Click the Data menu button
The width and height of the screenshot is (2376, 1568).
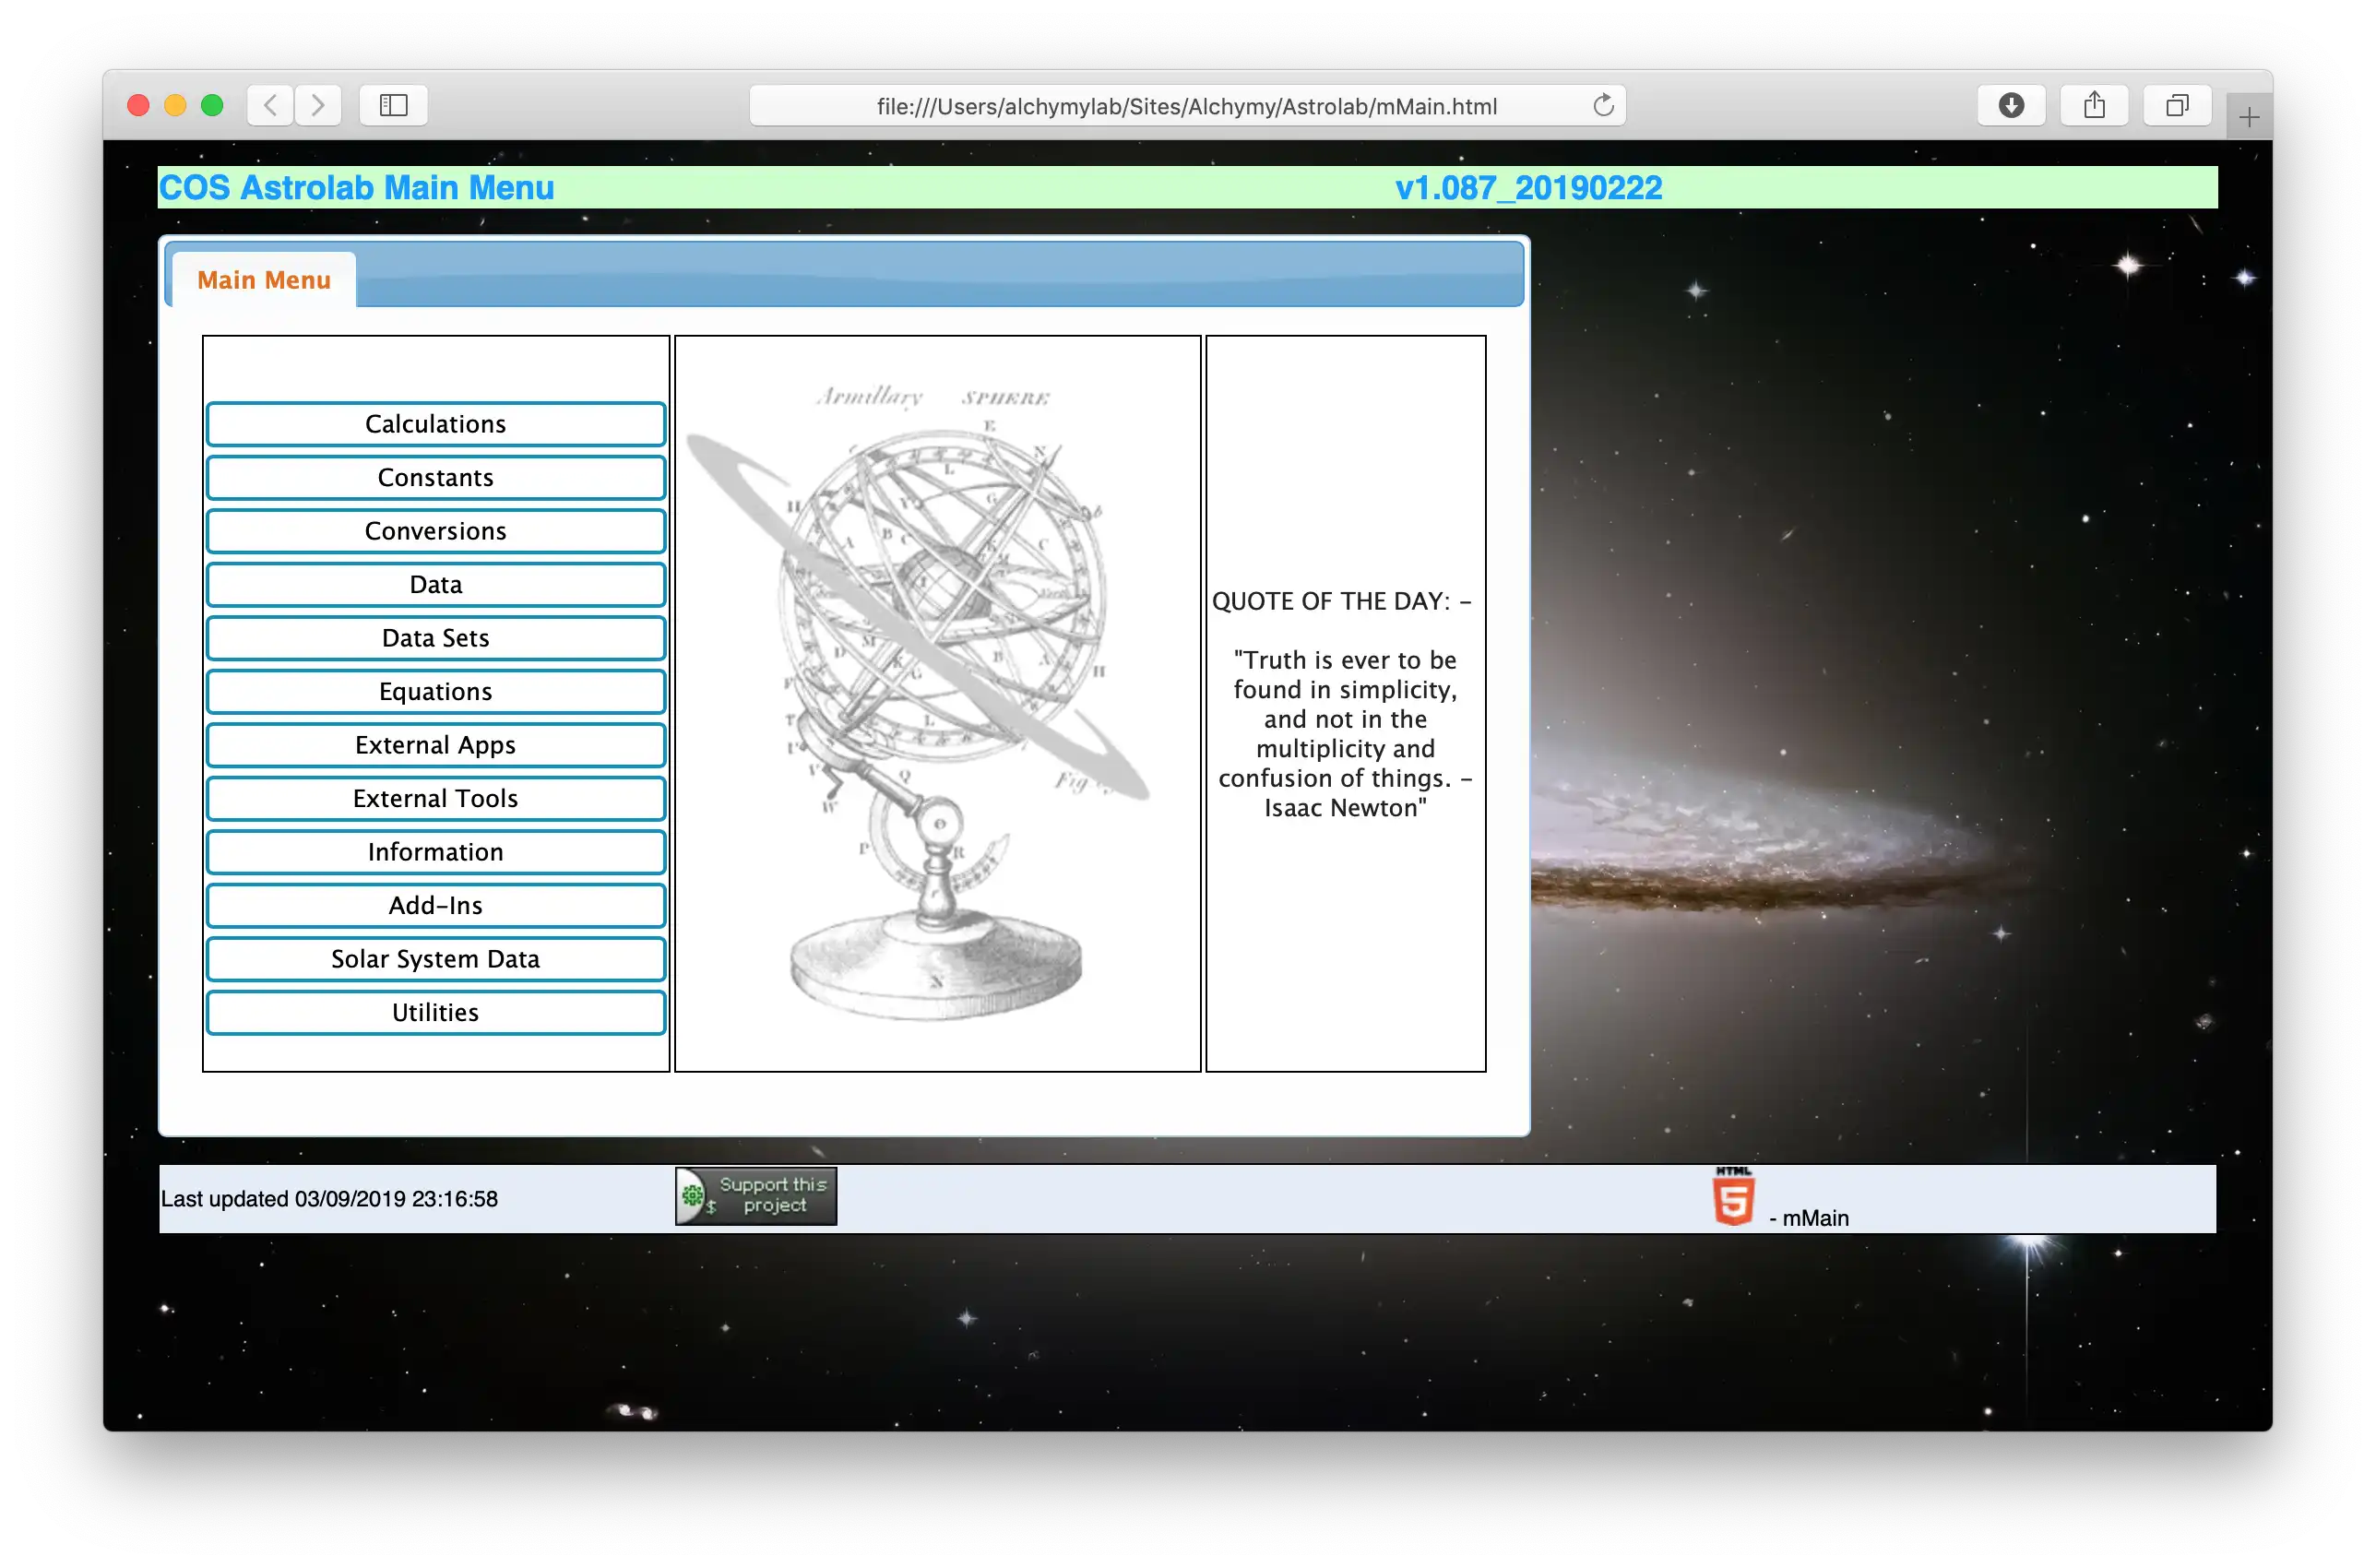coord(434,583)
